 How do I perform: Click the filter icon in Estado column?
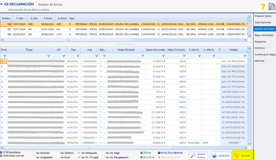245,56
